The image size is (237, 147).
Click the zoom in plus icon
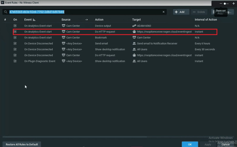233,4
